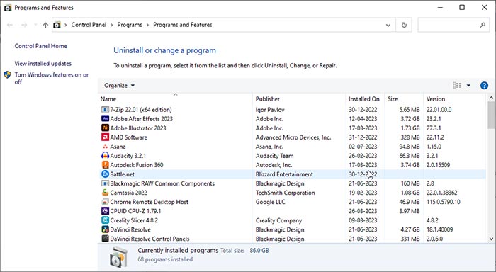Click the Adobe After Effects 2023 icon

coord(105,118)
